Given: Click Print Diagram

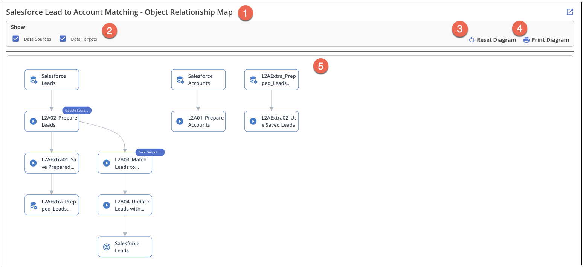Looking at the screenshot, I should 546,40.
